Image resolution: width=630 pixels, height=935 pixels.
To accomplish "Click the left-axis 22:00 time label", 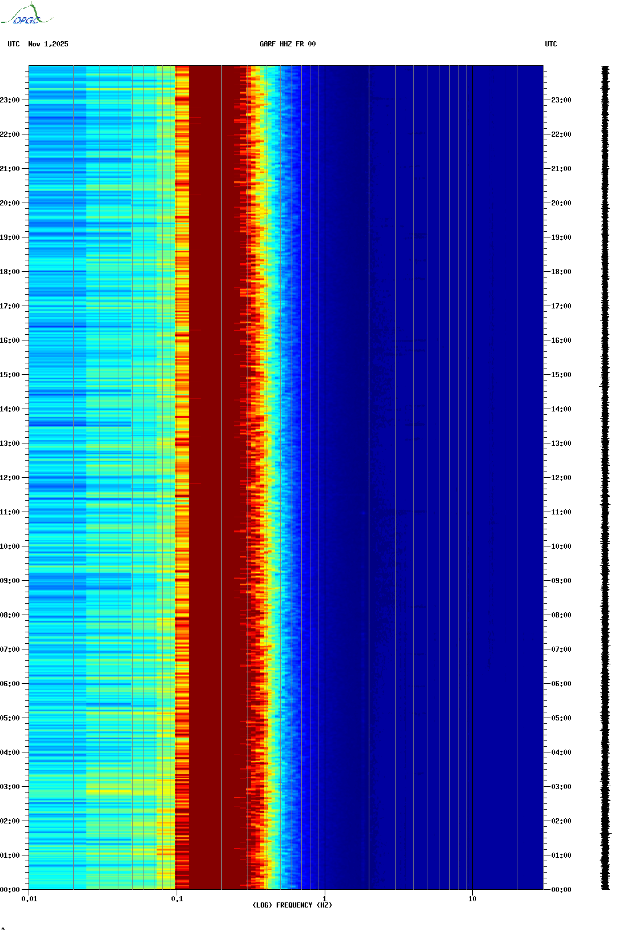I will tap(10, 134).
